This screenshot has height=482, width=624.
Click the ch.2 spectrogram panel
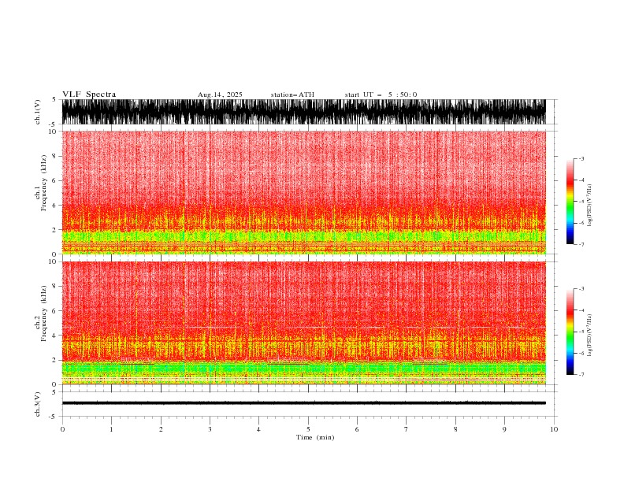(x=303, y=323)
